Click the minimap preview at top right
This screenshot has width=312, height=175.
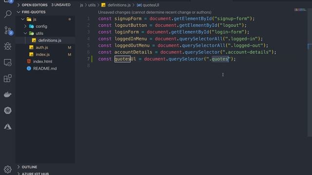point(300,10)
